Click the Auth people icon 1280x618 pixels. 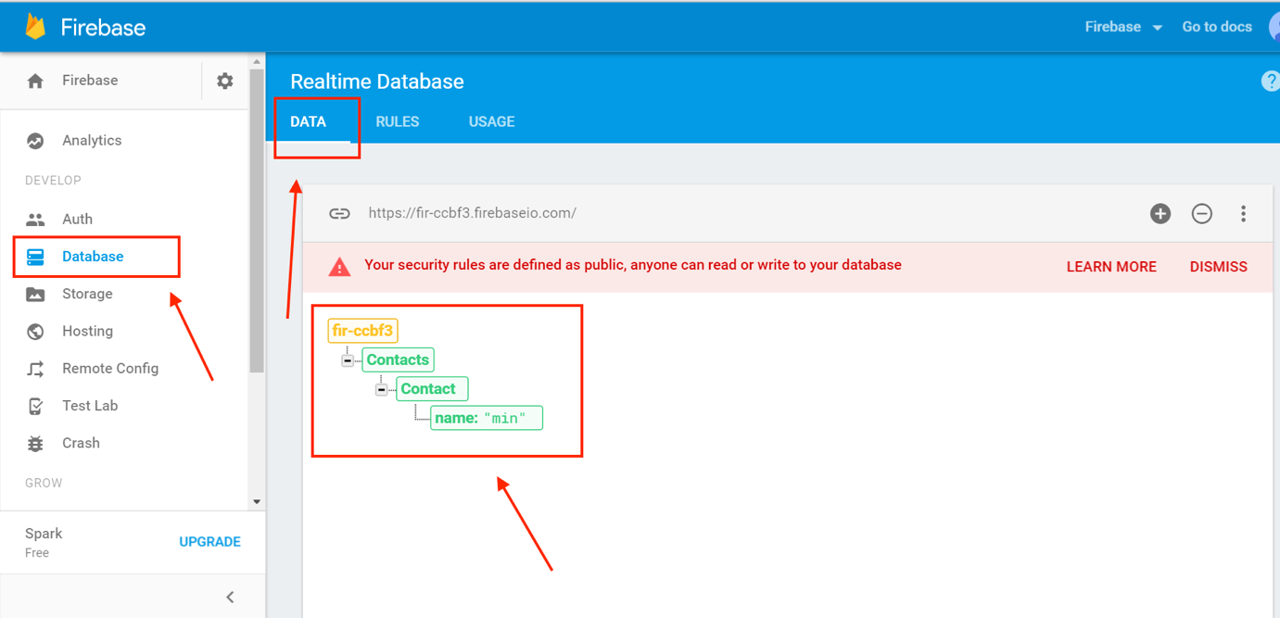click(x=35, y=220)
